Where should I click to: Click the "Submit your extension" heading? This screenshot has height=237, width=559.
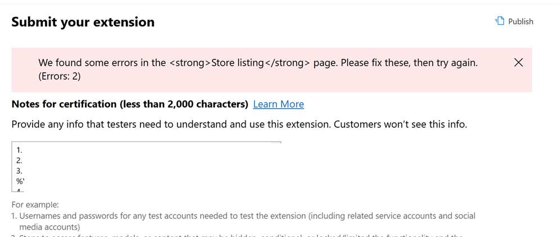pyautogui.click(x=83, y=22)
